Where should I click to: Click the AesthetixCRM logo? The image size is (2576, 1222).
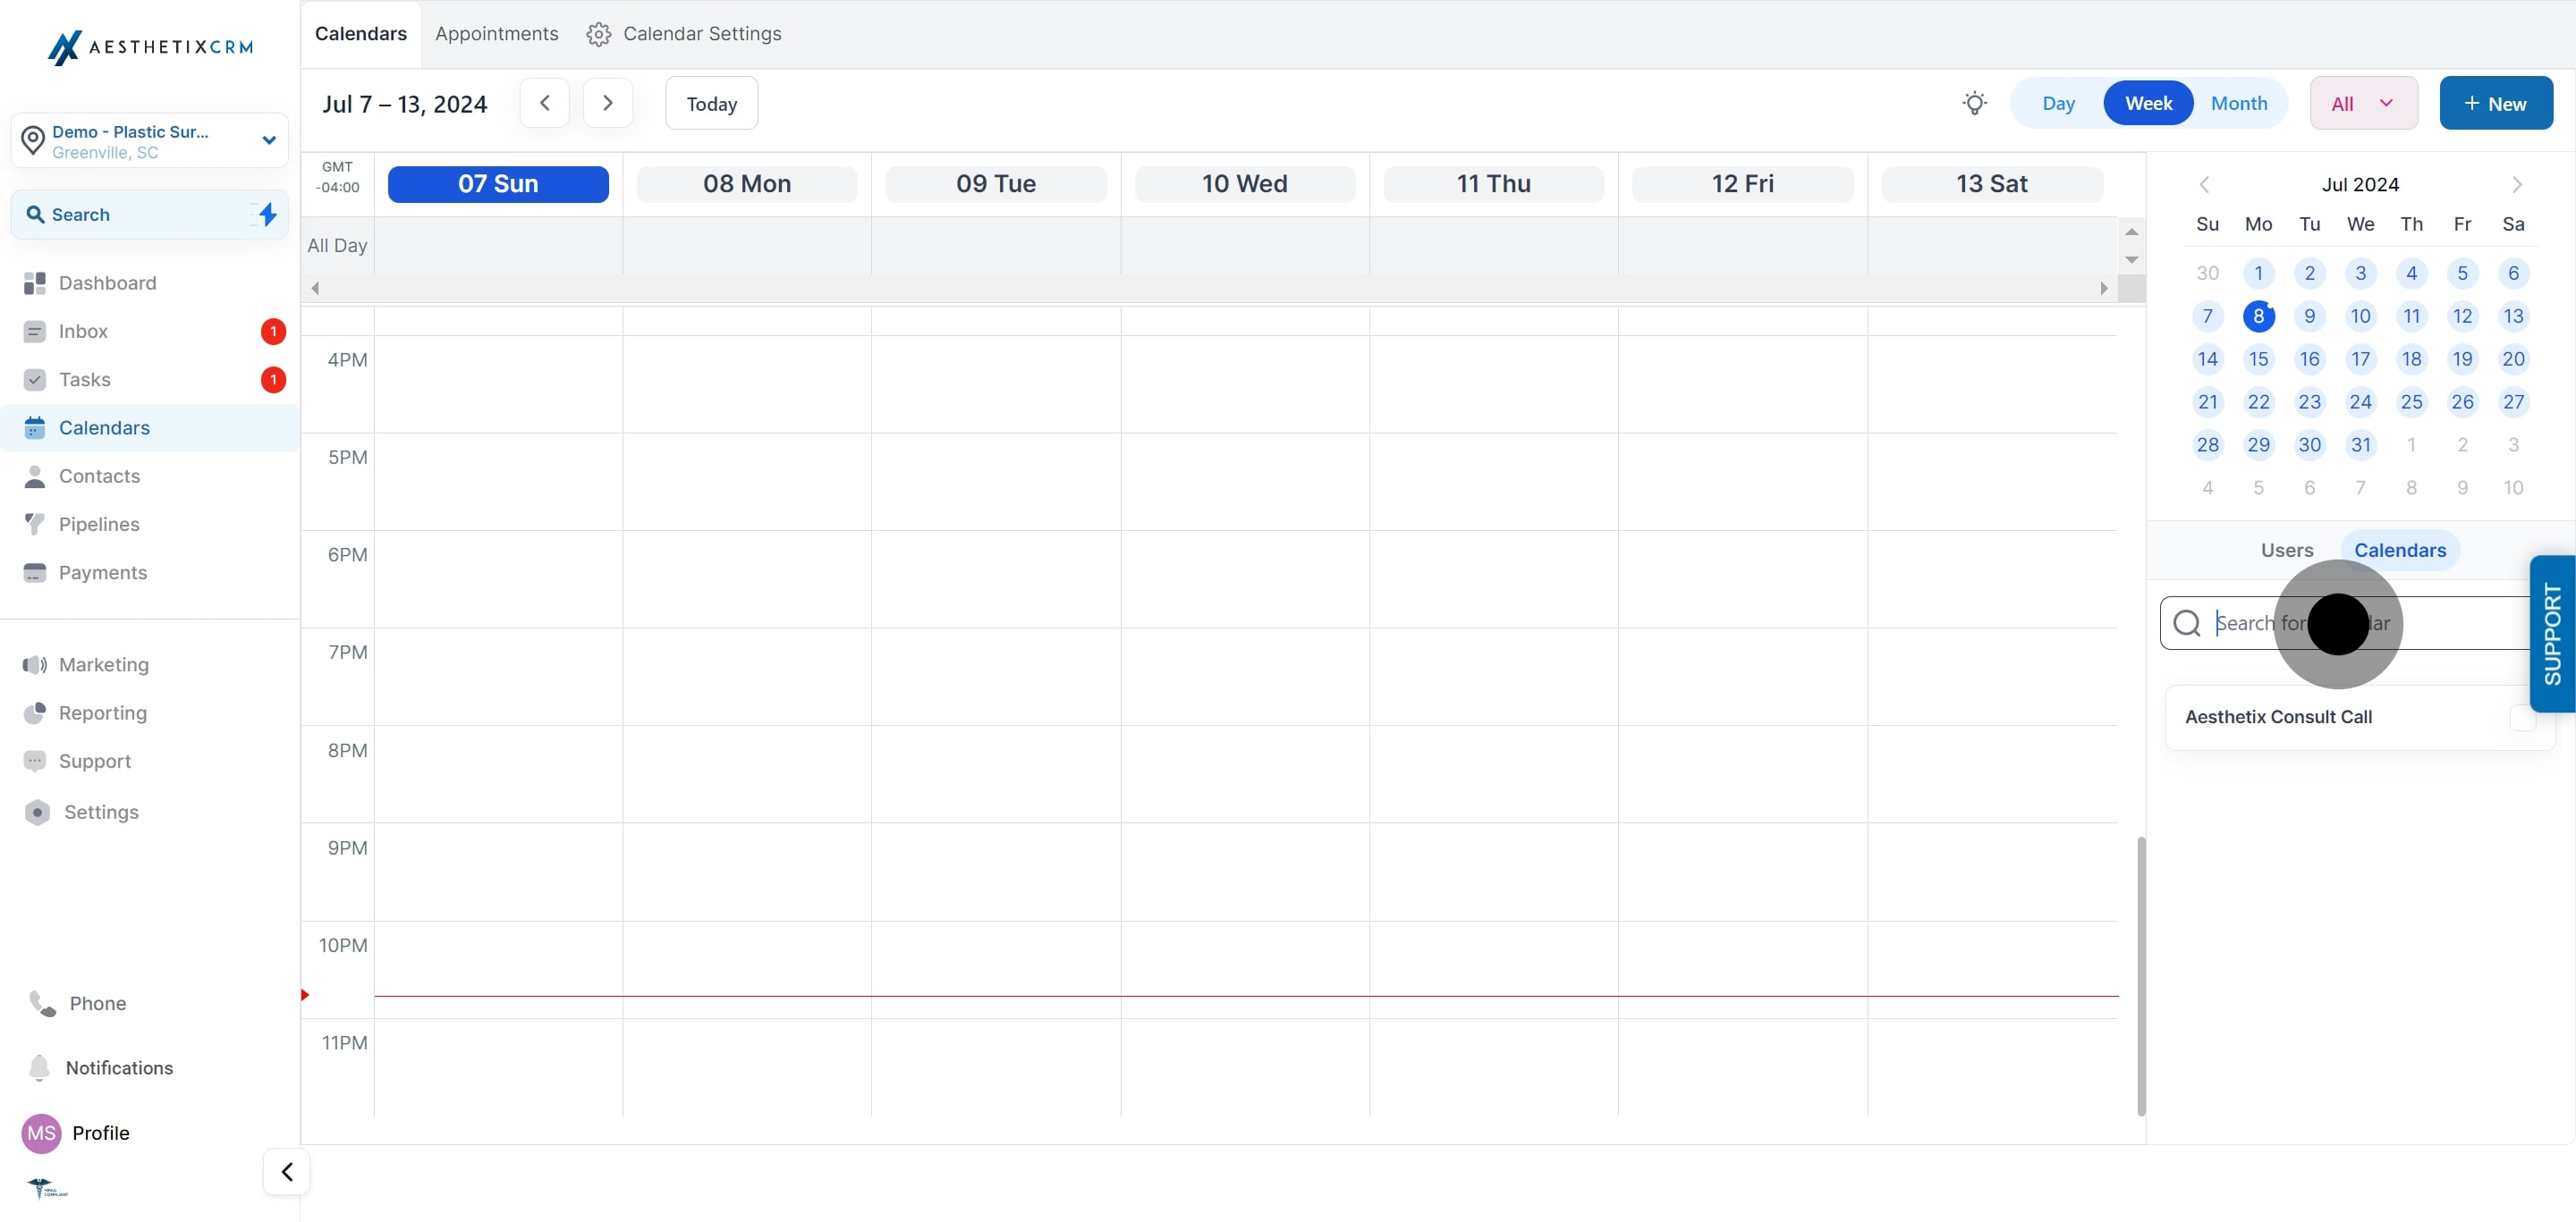[x=150, y=47]
